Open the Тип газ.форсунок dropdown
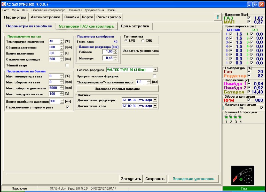This screenshot has height=192, width=266. [155, 70]
